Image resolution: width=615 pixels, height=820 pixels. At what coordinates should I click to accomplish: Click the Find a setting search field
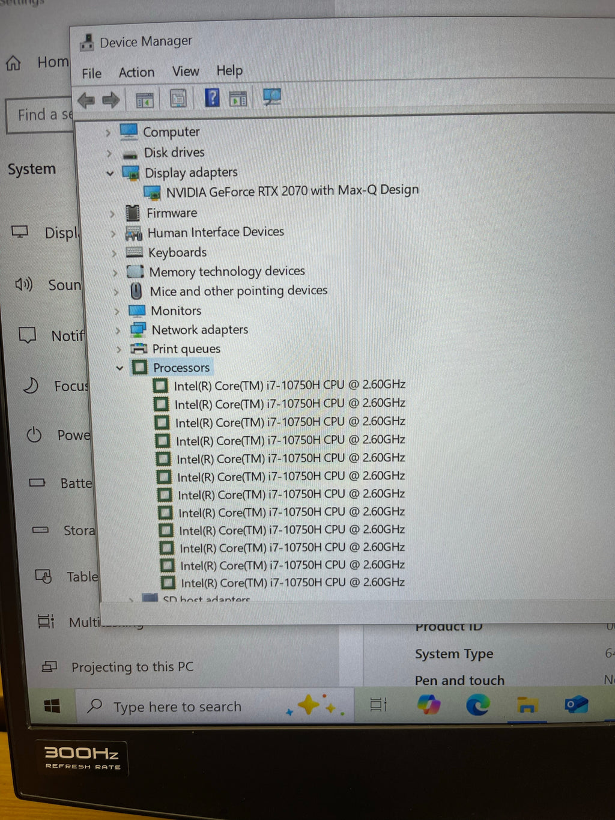pos(40,115)
